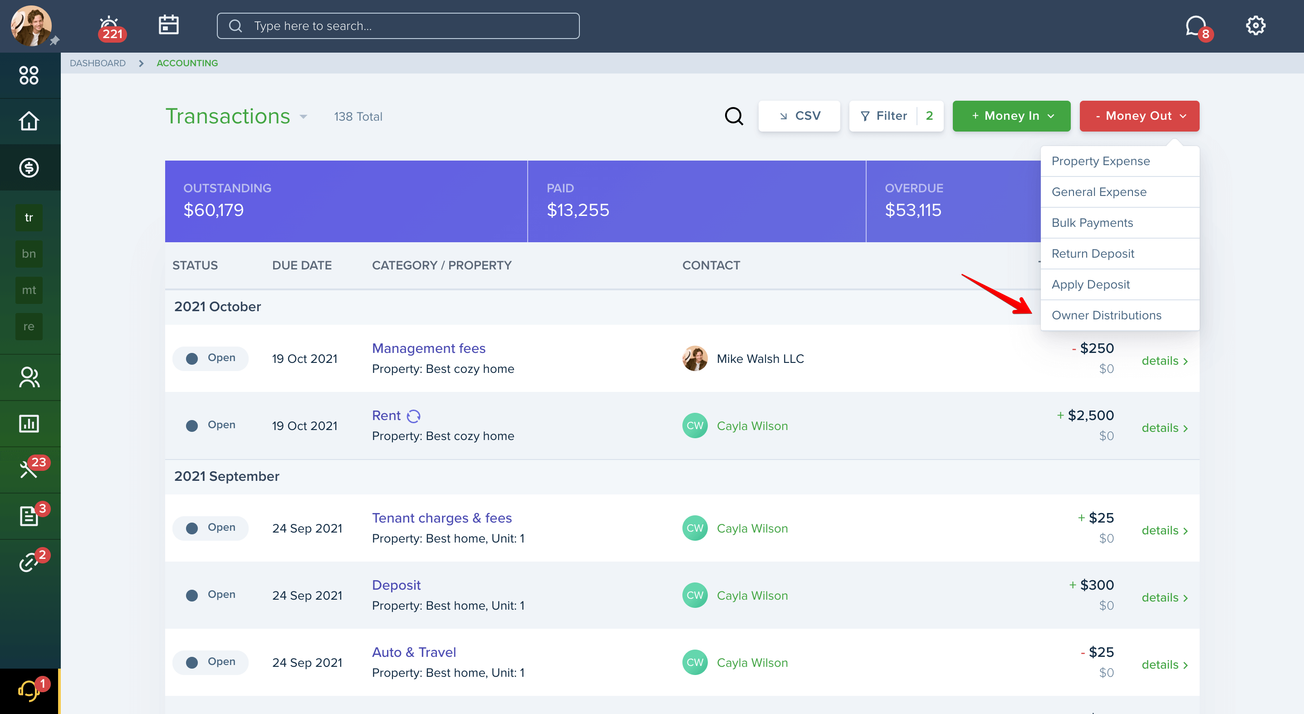Screen dimensions: 1304x714
Task: Click the Open status of Management fees
Action: tap(210, 358)
